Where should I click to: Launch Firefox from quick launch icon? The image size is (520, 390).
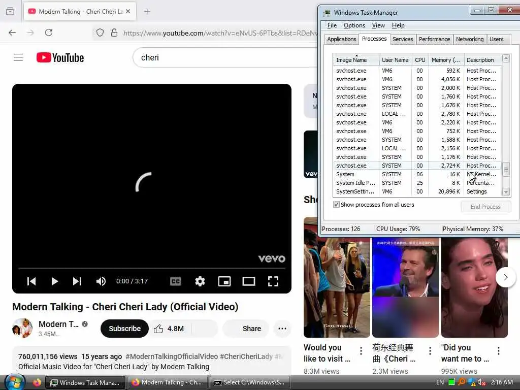[37, 382]
